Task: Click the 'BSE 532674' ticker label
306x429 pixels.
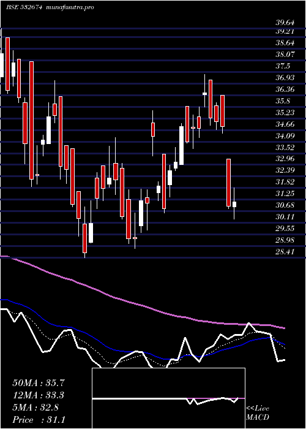Action: click(24, 7)
